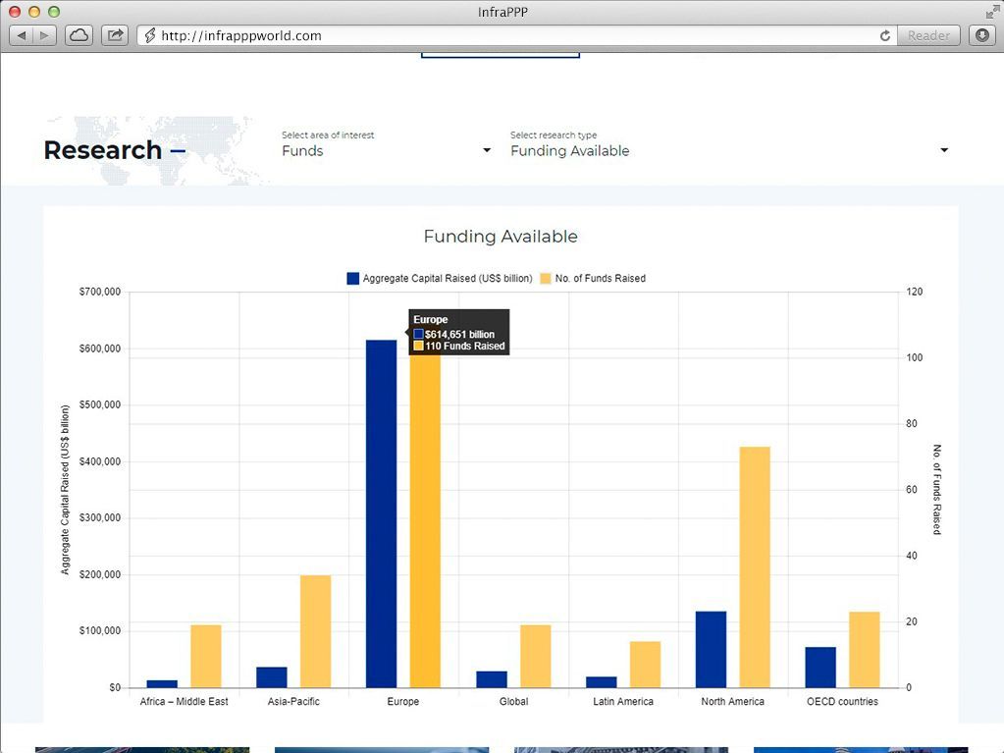Open the iCloud tabs cloud icon

(79, 35)
